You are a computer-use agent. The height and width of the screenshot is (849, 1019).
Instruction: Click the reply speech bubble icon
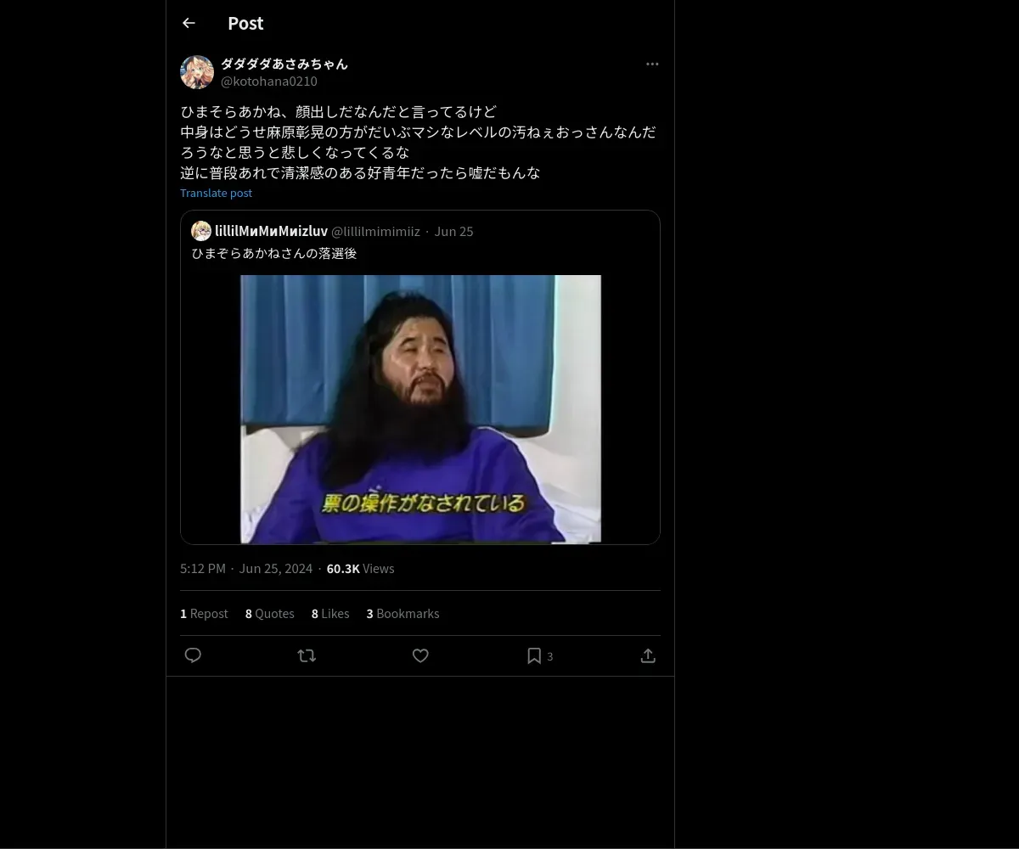[x=193, y=655]
